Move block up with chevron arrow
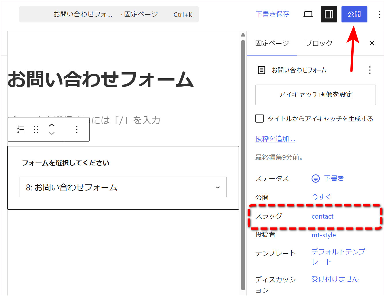 52,125
